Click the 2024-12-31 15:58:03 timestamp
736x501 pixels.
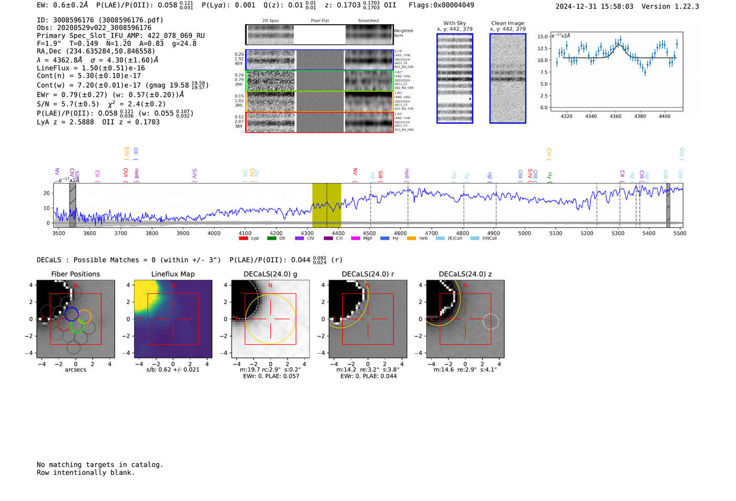595,6
